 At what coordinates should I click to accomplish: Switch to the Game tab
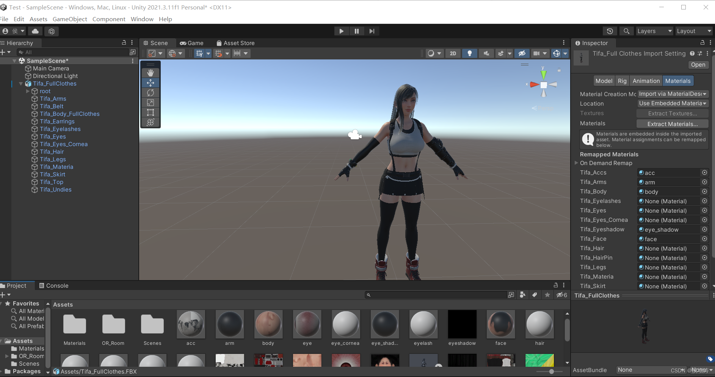pos(192,43)
